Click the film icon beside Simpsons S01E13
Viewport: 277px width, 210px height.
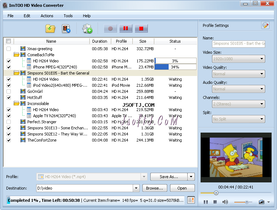tap(23, 128)
